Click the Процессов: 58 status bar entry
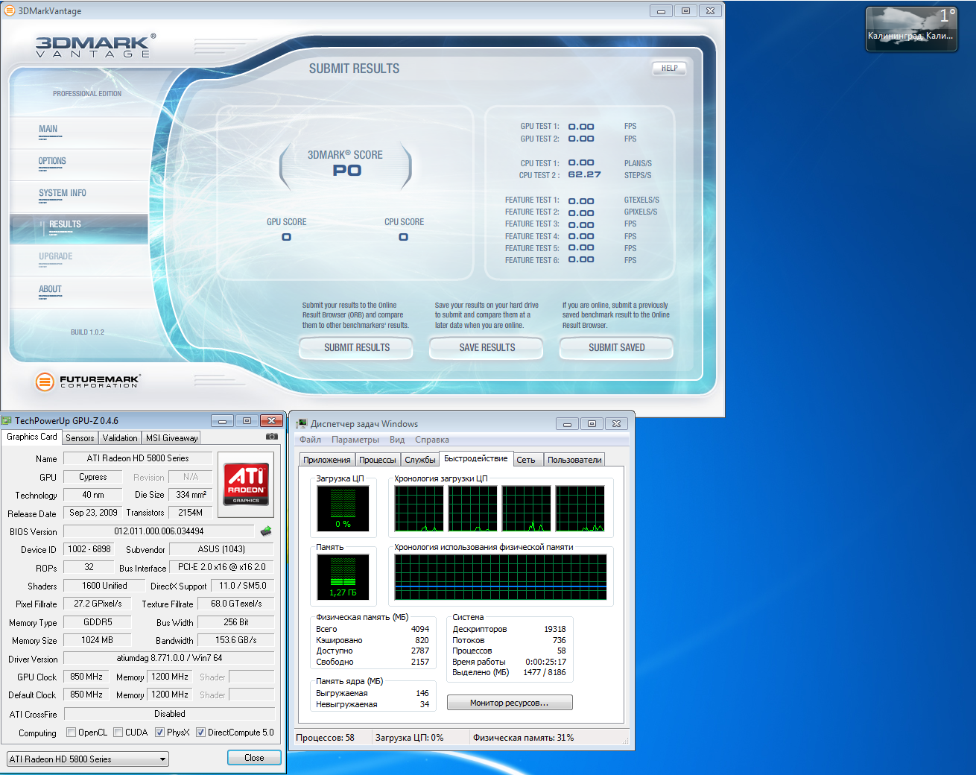Screen dimensions: 976x775 click(326, 738)
